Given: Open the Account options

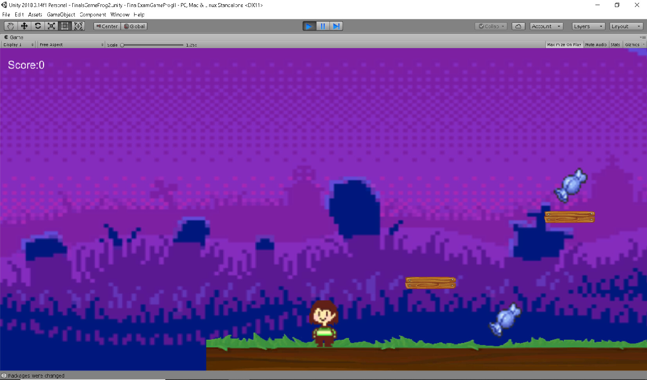Looking at the screenshot, I should point(546,26).
